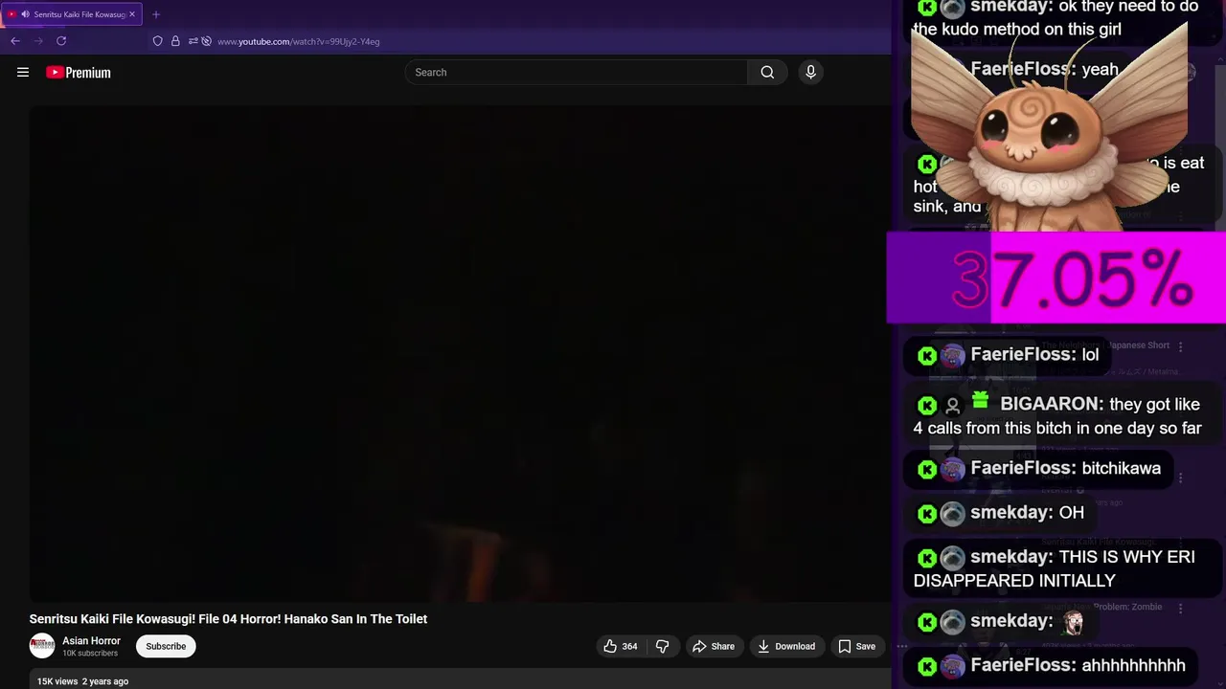Image resolution: width=1226 pixels, height=689 pixels.
Task: Go to YouTube Premium home logo
Action: [x=79, y=73]
